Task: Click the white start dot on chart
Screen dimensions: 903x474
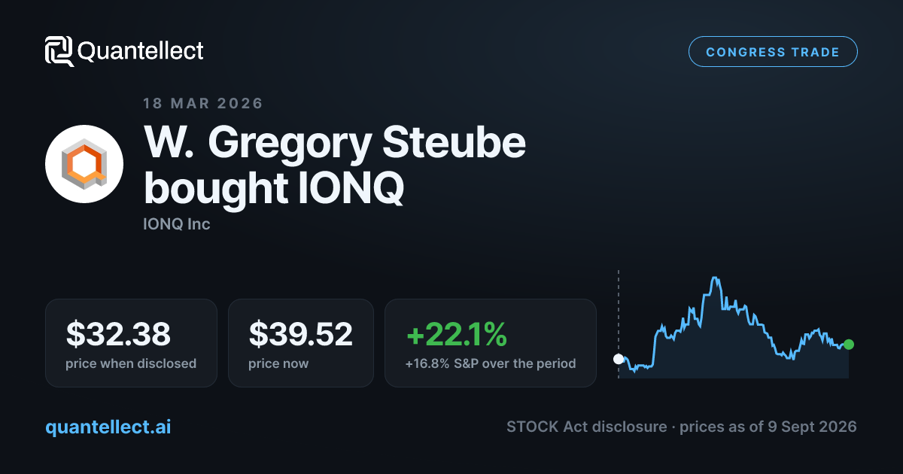Action: pyautogui.click(x=619, y=359)
